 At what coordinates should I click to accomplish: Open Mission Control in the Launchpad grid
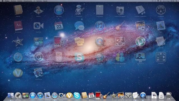pyautogui.click(x=39, y=42)
